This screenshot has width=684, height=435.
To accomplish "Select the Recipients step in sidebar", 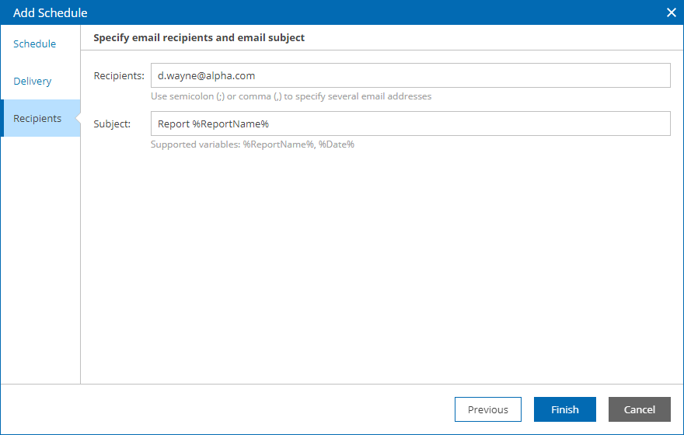I will (37, 119).
